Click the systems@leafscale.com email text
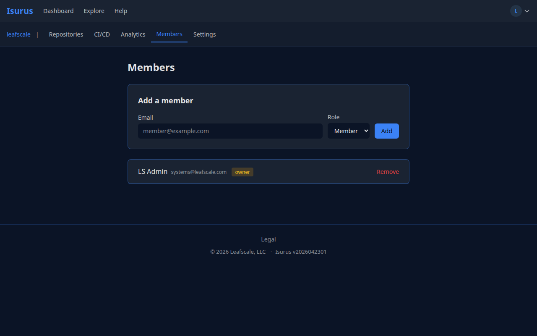 (199, 172)
